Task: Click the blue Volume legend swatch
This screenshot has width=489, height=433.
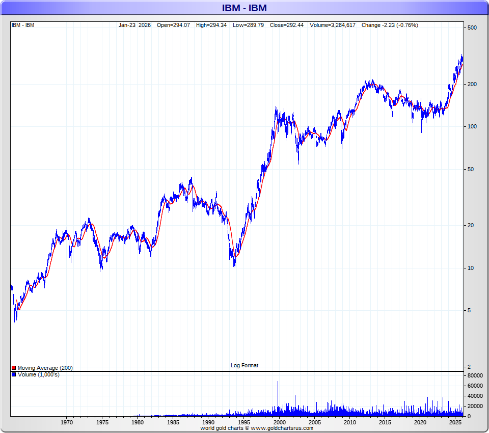Action: tap(14, 374)
